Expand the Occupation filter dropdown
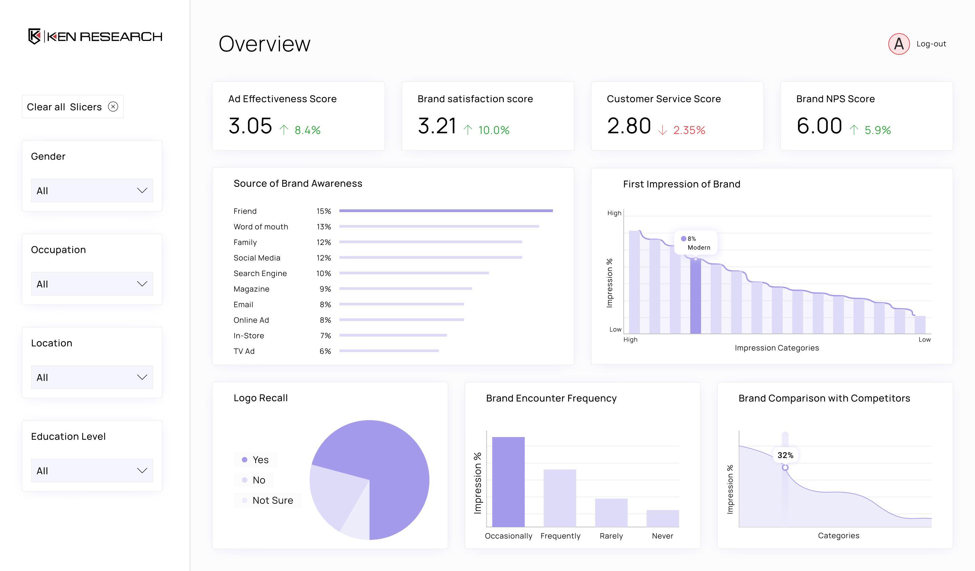The height and width of the screenshot is (571, 975). click(92, 283)
